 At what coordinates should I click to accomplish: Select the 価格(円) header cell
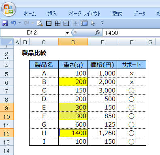point(102,65)
